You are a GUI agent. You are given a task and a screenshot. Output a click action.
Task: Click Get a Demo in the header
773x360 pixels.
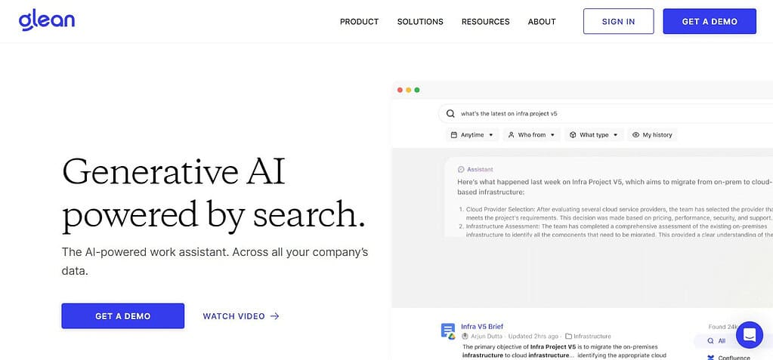tap(710, 21)
